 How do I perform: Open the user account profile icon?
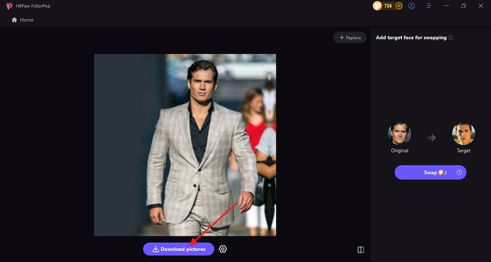pyautogui.click(x=411, y=6)
